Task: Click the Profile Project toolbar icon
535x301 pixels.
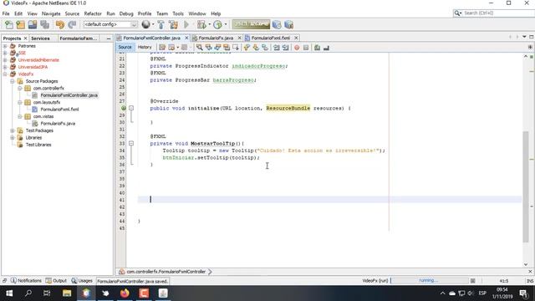Action: tap(217, 24)
